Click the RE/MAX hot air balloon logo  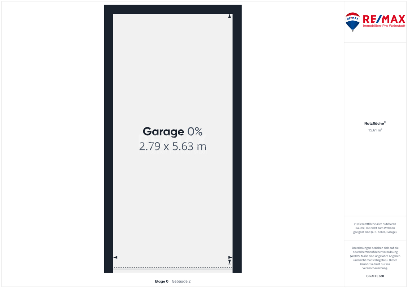pos(352,22)
